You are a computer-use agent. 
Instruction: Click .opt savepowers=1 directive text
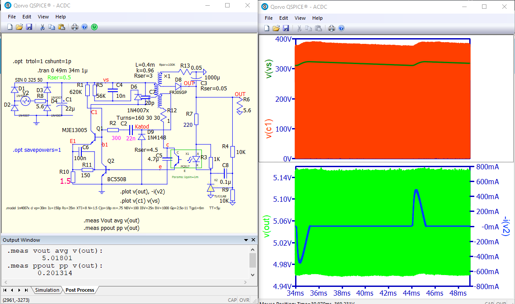click(x=37, y=150)
